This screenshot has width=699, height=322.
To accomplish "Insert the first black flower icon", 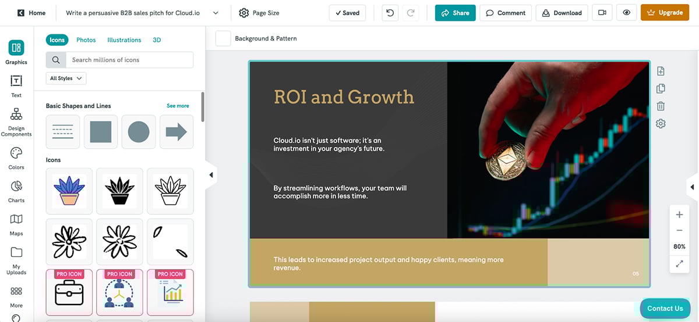I will click(69, 242).
